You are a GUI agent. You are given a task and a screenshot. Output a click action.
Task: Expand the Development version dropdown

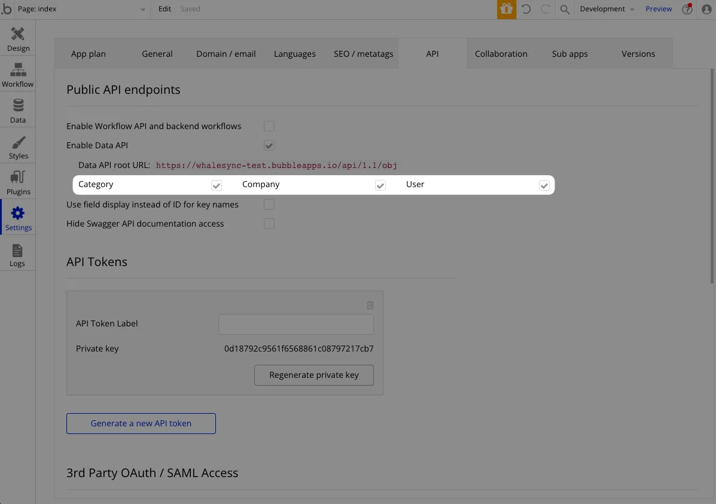(x=607, y=9)
